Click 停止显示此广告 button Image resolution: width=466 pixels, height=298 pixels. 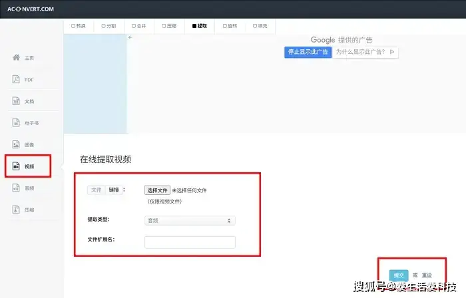[x=308, y=52]
